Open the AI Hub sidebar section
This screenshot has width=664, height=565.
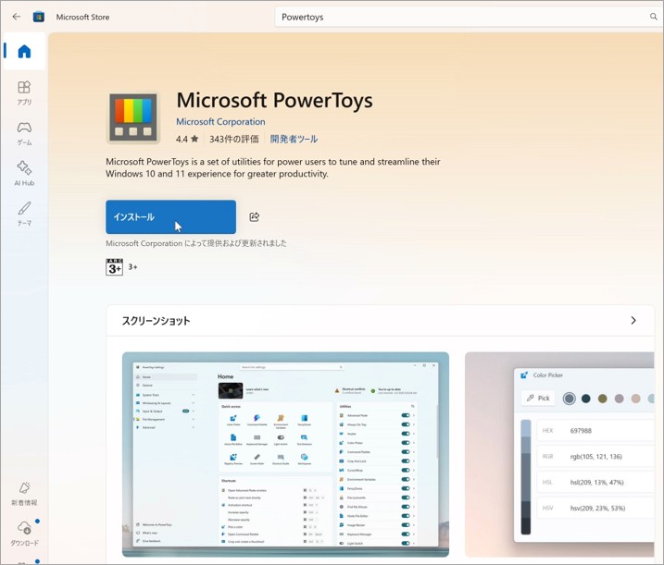(x=24, y=174)
